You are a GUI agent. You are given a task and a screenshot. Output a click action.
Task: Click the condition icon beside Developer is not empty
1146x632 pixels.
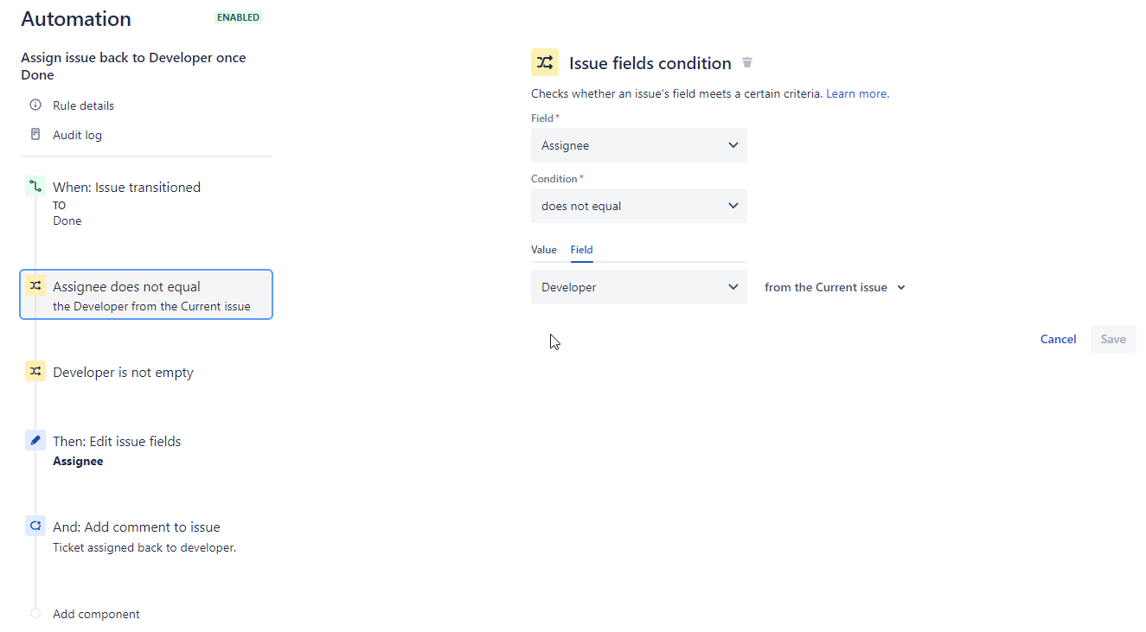(x=35, y=372)
